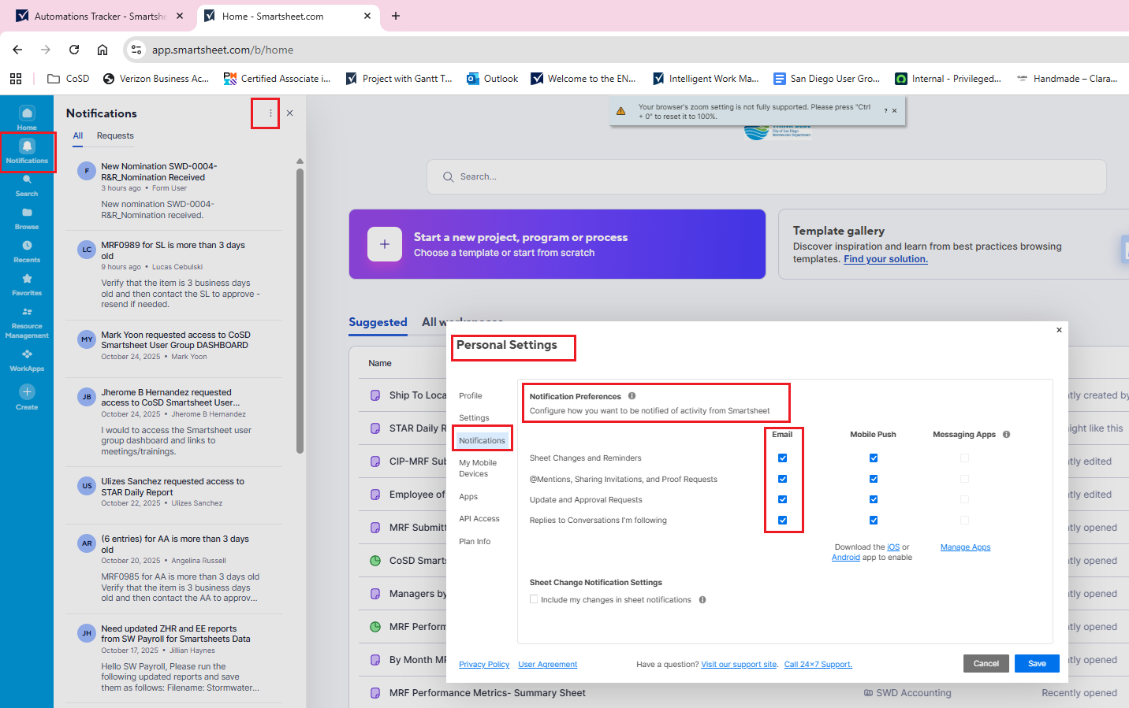Click info icon next to Messaging Apps
Image resolution: width=1129 pixels, height=708 pixels.
click(x=1006, y=434)
